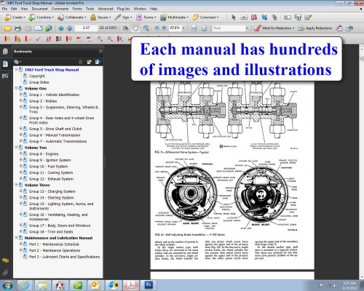Enable scrolling page display mode
364x291 pixels.
[194, 28]
